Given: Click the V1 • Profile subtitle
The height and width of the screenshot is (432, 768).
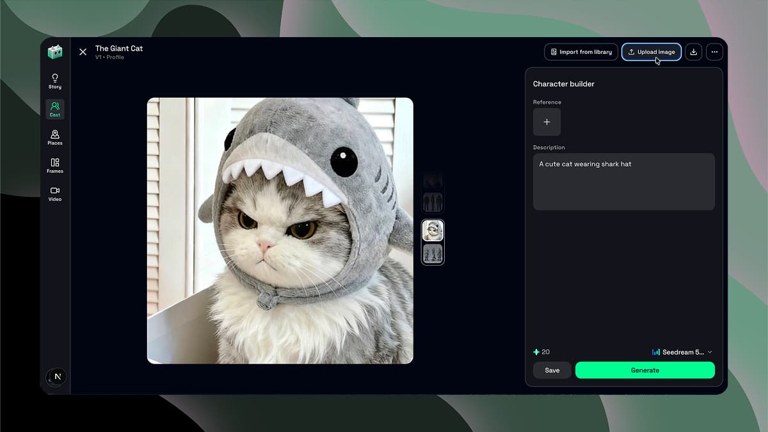Looking at the screenshot, I should [x=109, y=58].
